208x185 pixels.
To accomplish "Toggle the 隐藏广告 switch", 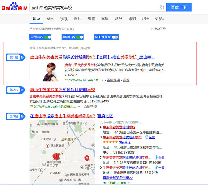I will [x=80, y=37].
